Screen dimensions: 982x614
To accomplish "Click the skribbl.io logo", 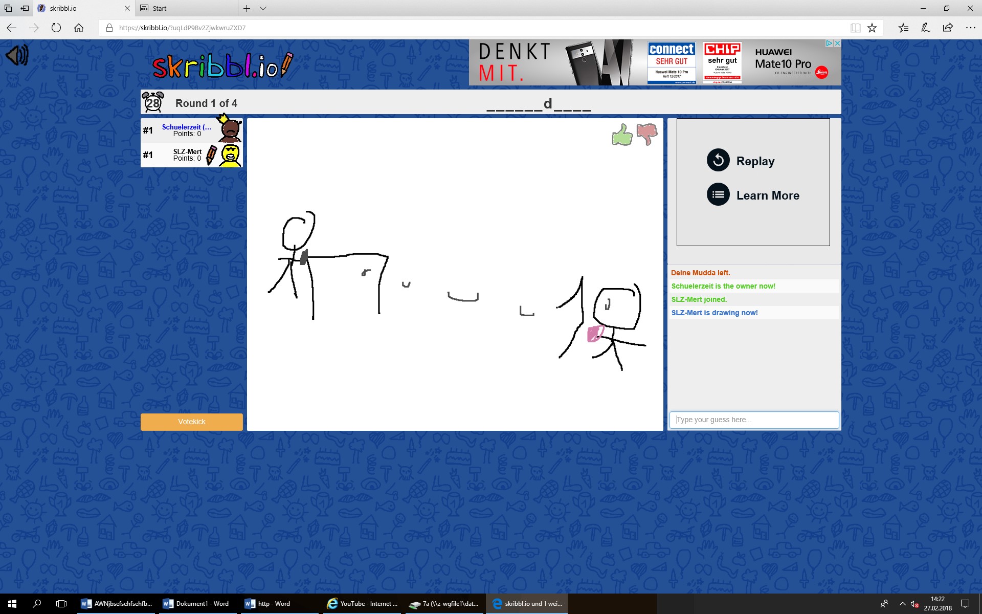I will (x=222, y=65).
